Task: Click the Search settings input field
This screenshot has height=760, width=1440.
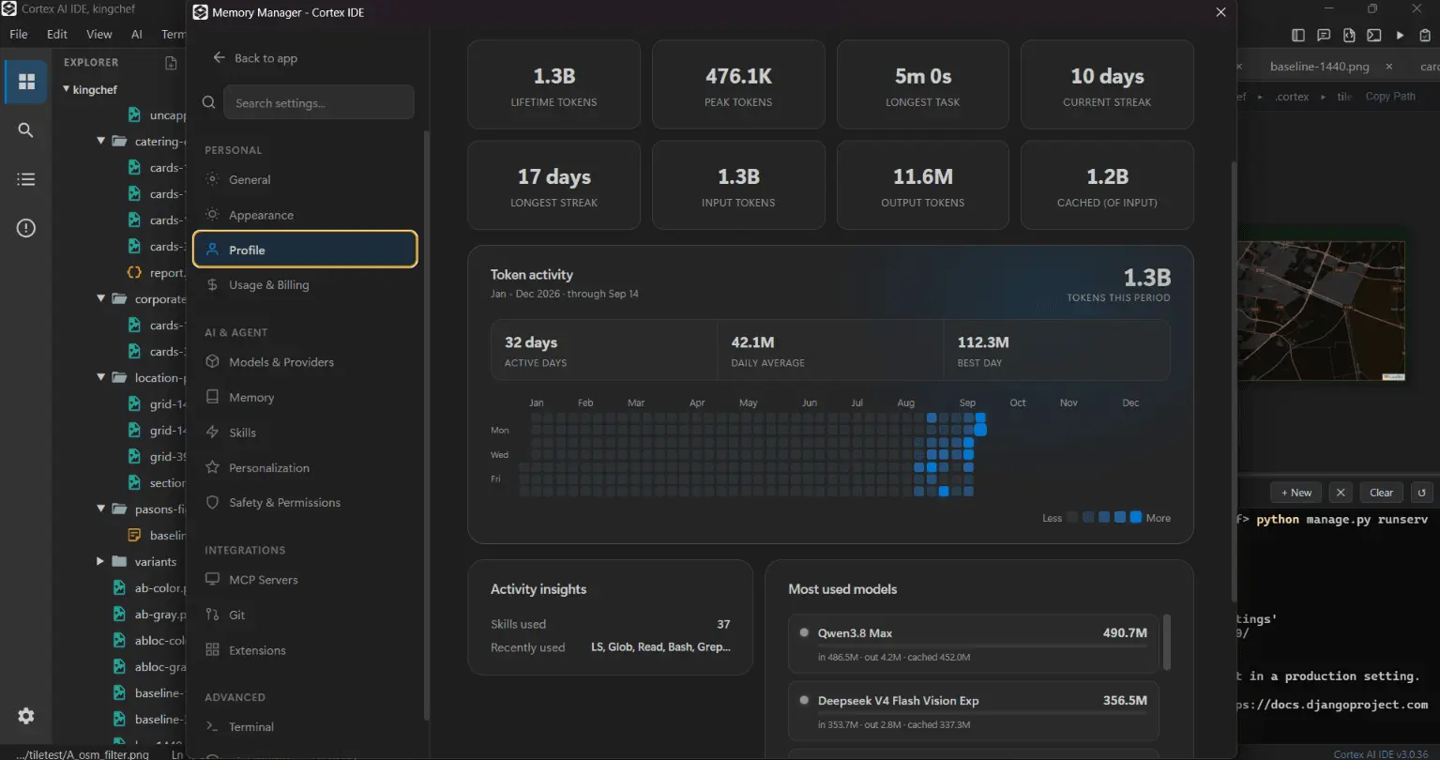Action: (319, 102)
